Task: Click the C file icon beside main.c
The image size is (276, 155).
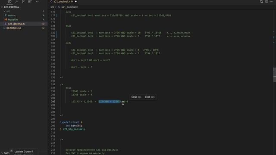Action: pos(6,15)
